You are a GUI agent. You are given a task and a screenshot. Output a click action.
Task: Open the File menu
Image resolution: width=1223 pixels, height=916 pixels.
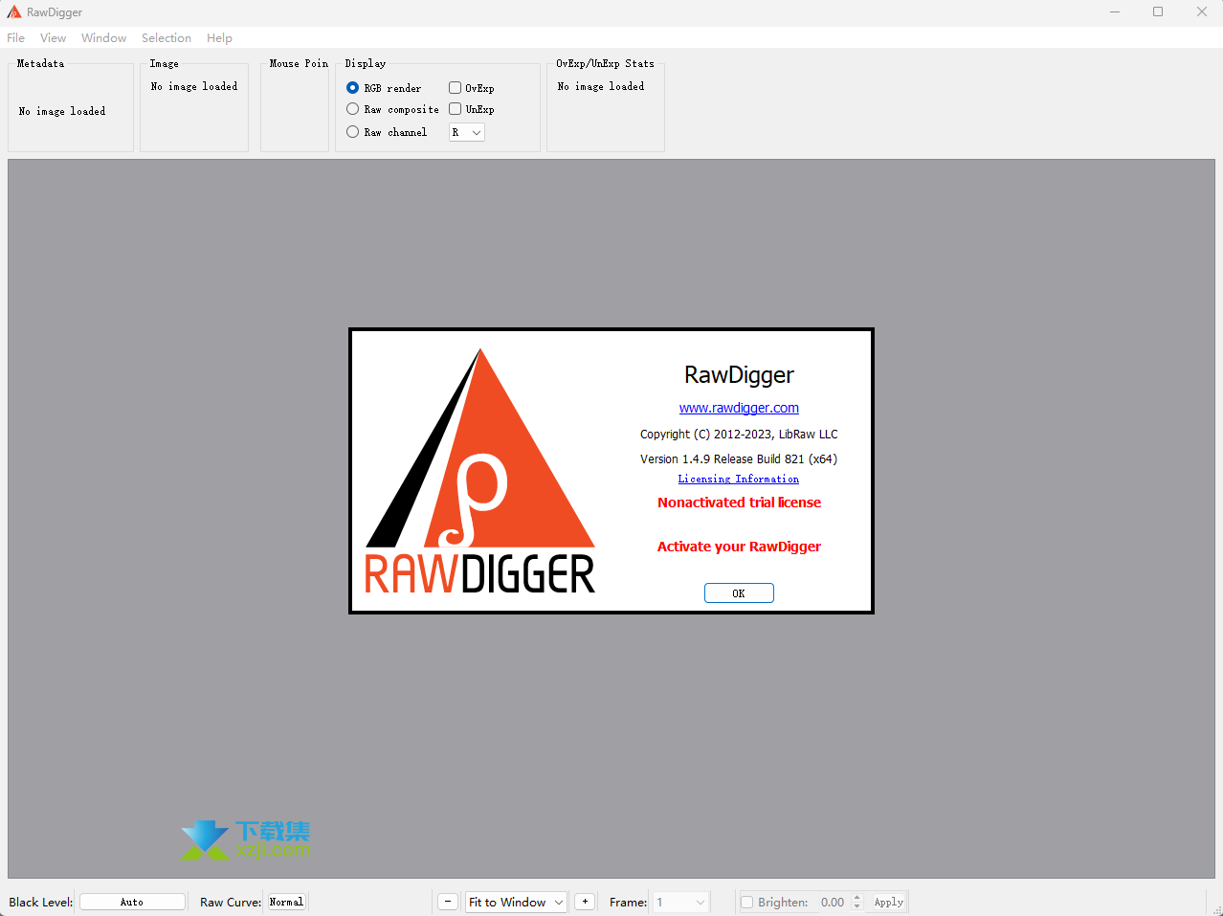tap(16, 37)
